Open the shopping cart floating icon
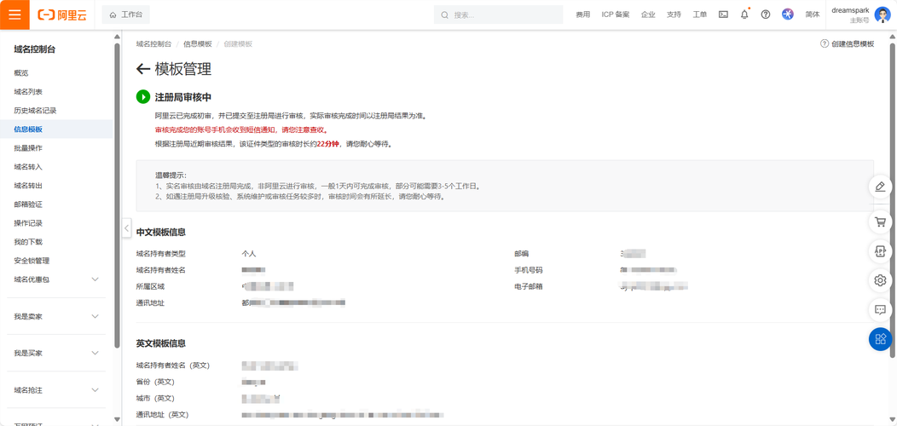Screen dimensions: 897x426 click(881, 221)
